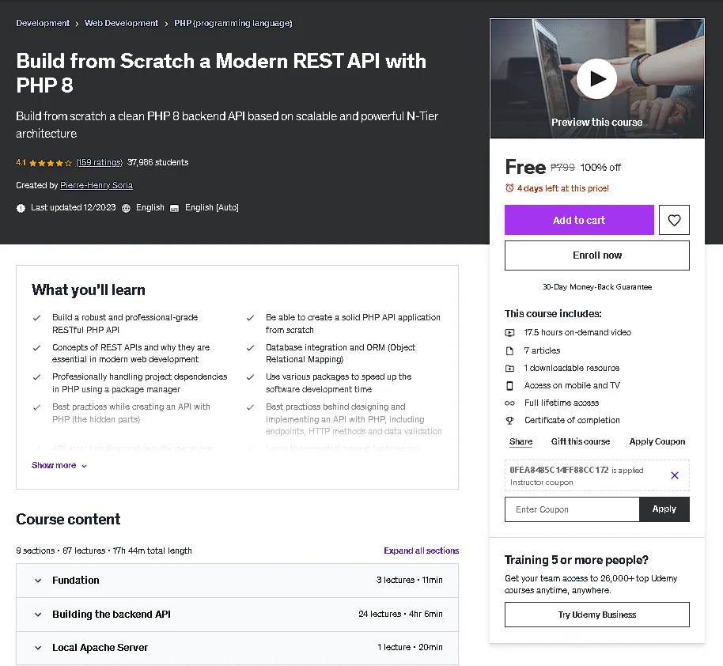This screenshot has width=723, height=666.
Task: Show more learning objectives
Action: coord(59,465)
